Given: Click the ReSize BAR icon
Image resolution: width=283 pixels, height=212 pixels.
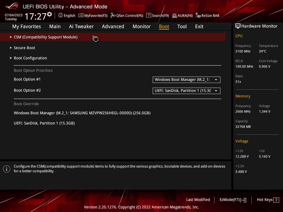Looking at the screenshot, I should pyautogui.click(x=198, y=15).
